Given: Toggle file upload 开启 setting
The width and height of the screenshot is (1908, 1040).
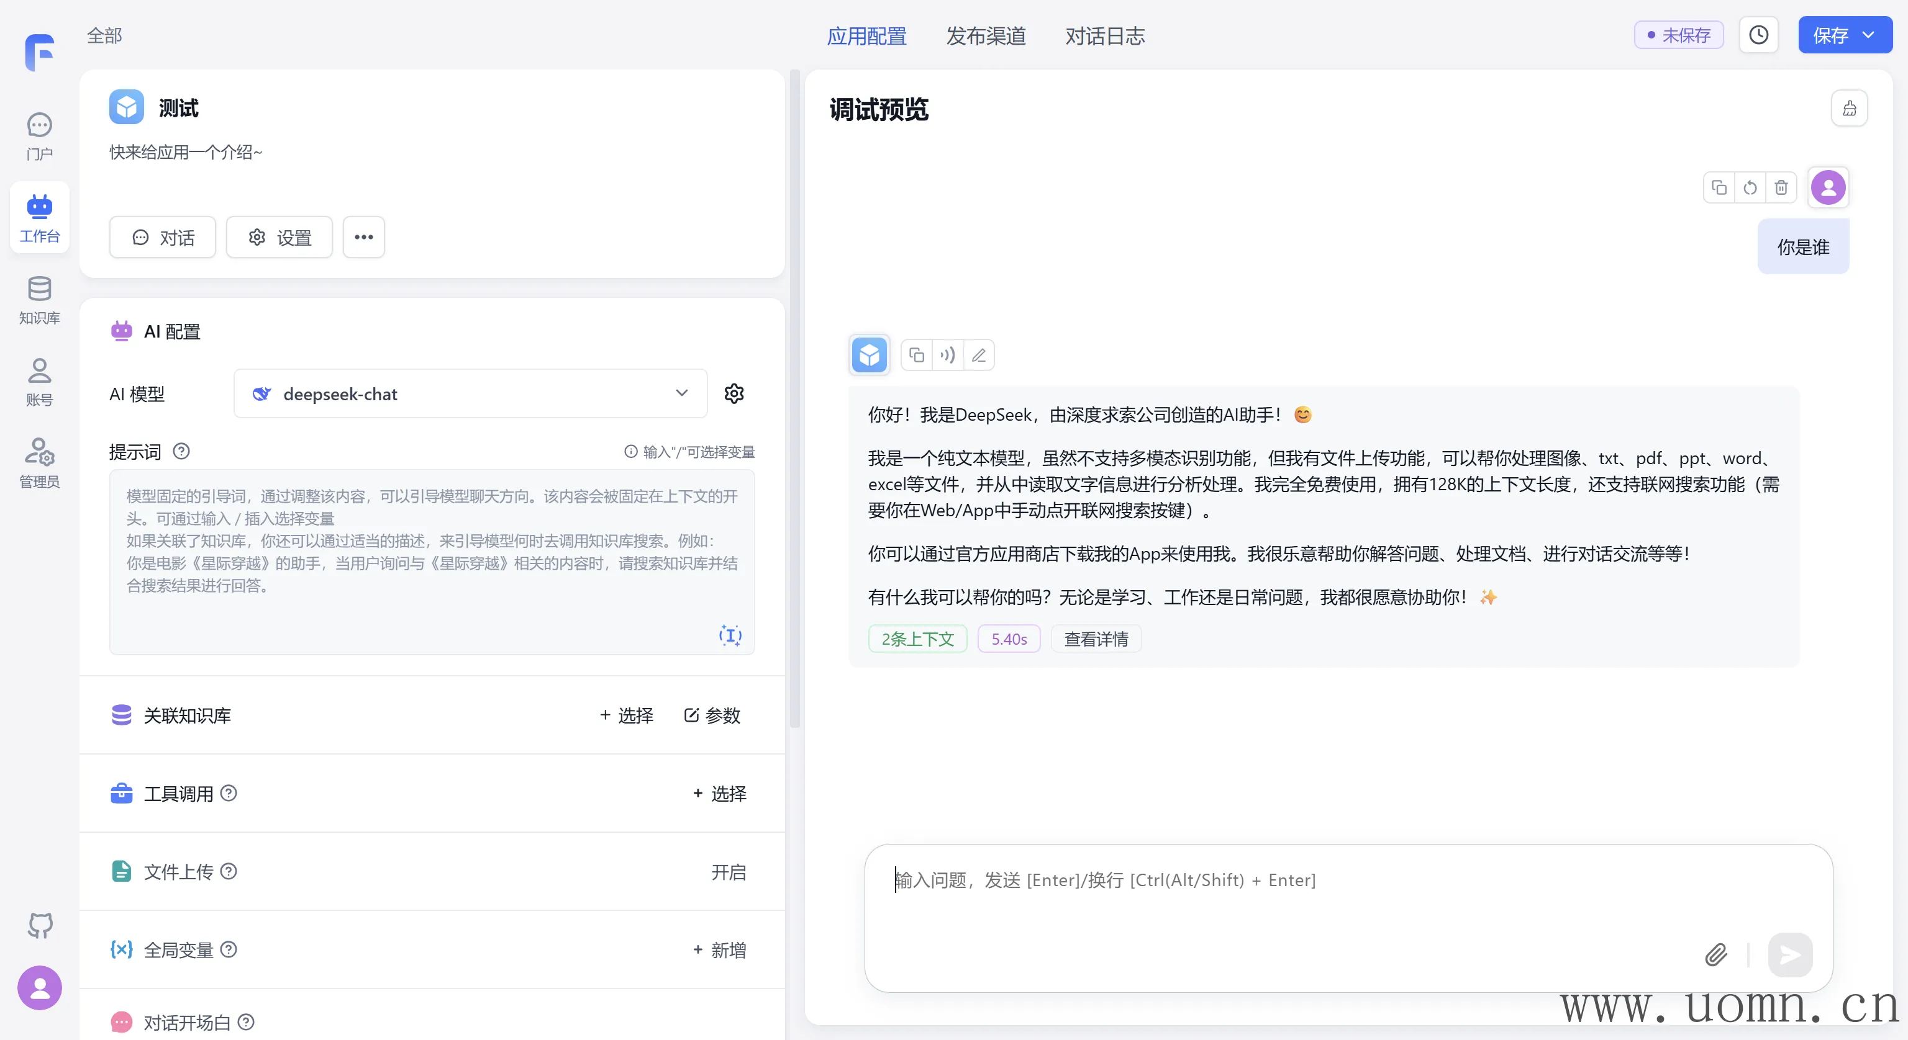Looking at the screenshot, I should click(x=728, y=872).
